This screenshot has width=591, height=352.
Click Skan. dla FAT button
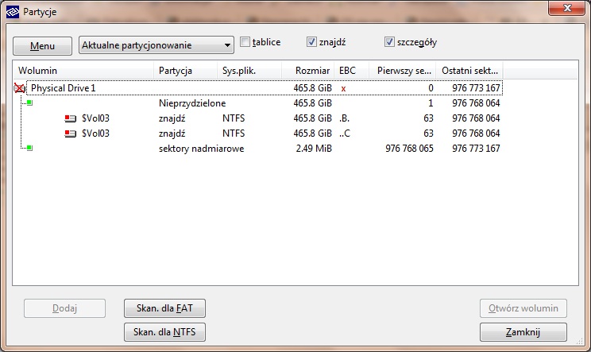pyautogui.click(x=164, y=308)
